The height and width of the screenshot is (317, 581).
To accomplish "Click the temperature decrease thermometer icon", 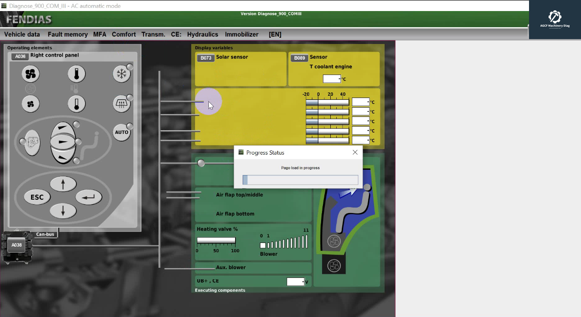I will [76, 104].
